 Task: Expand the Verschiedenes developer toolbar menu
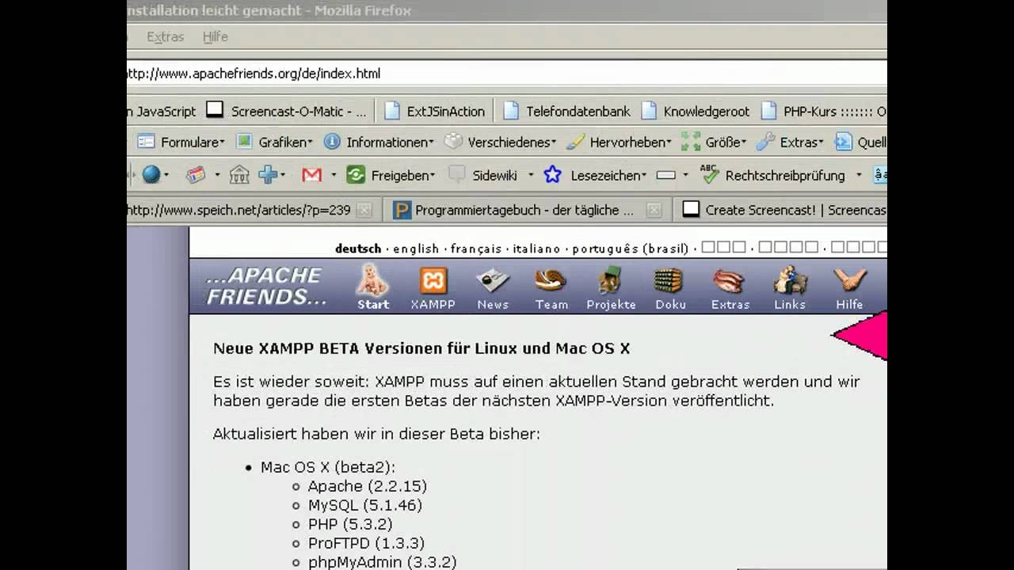tap(501, 142)
